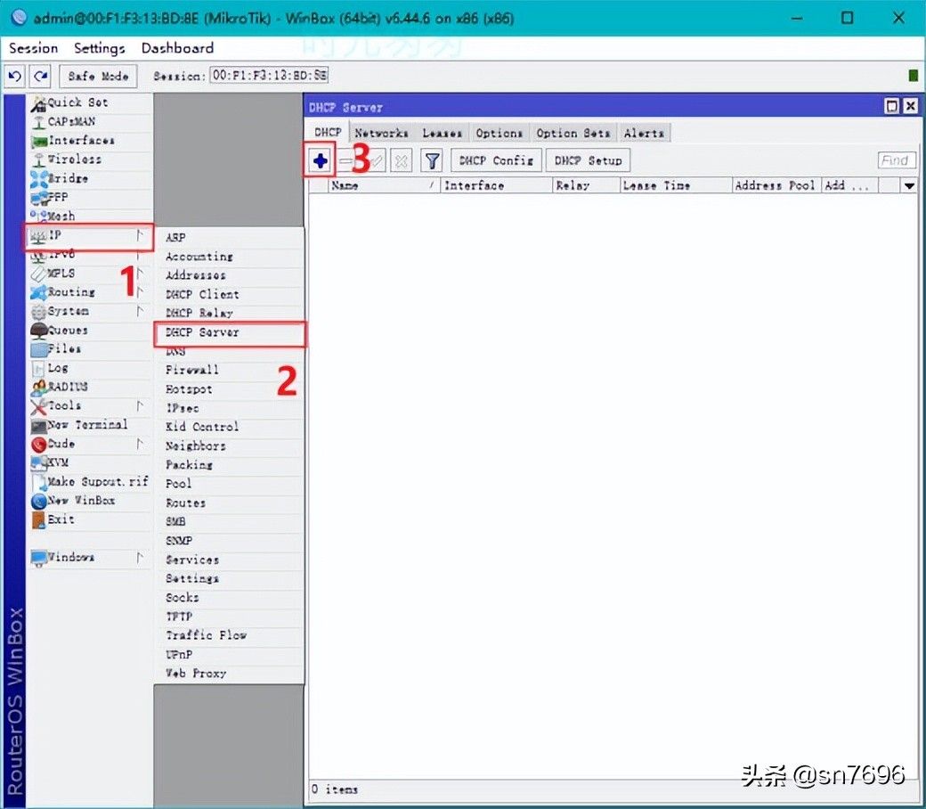Image resolution: width=926 pixels, height=809 pixels.
Task: Select Addresses in IP submenu
Action: click(x=229, y=275)
